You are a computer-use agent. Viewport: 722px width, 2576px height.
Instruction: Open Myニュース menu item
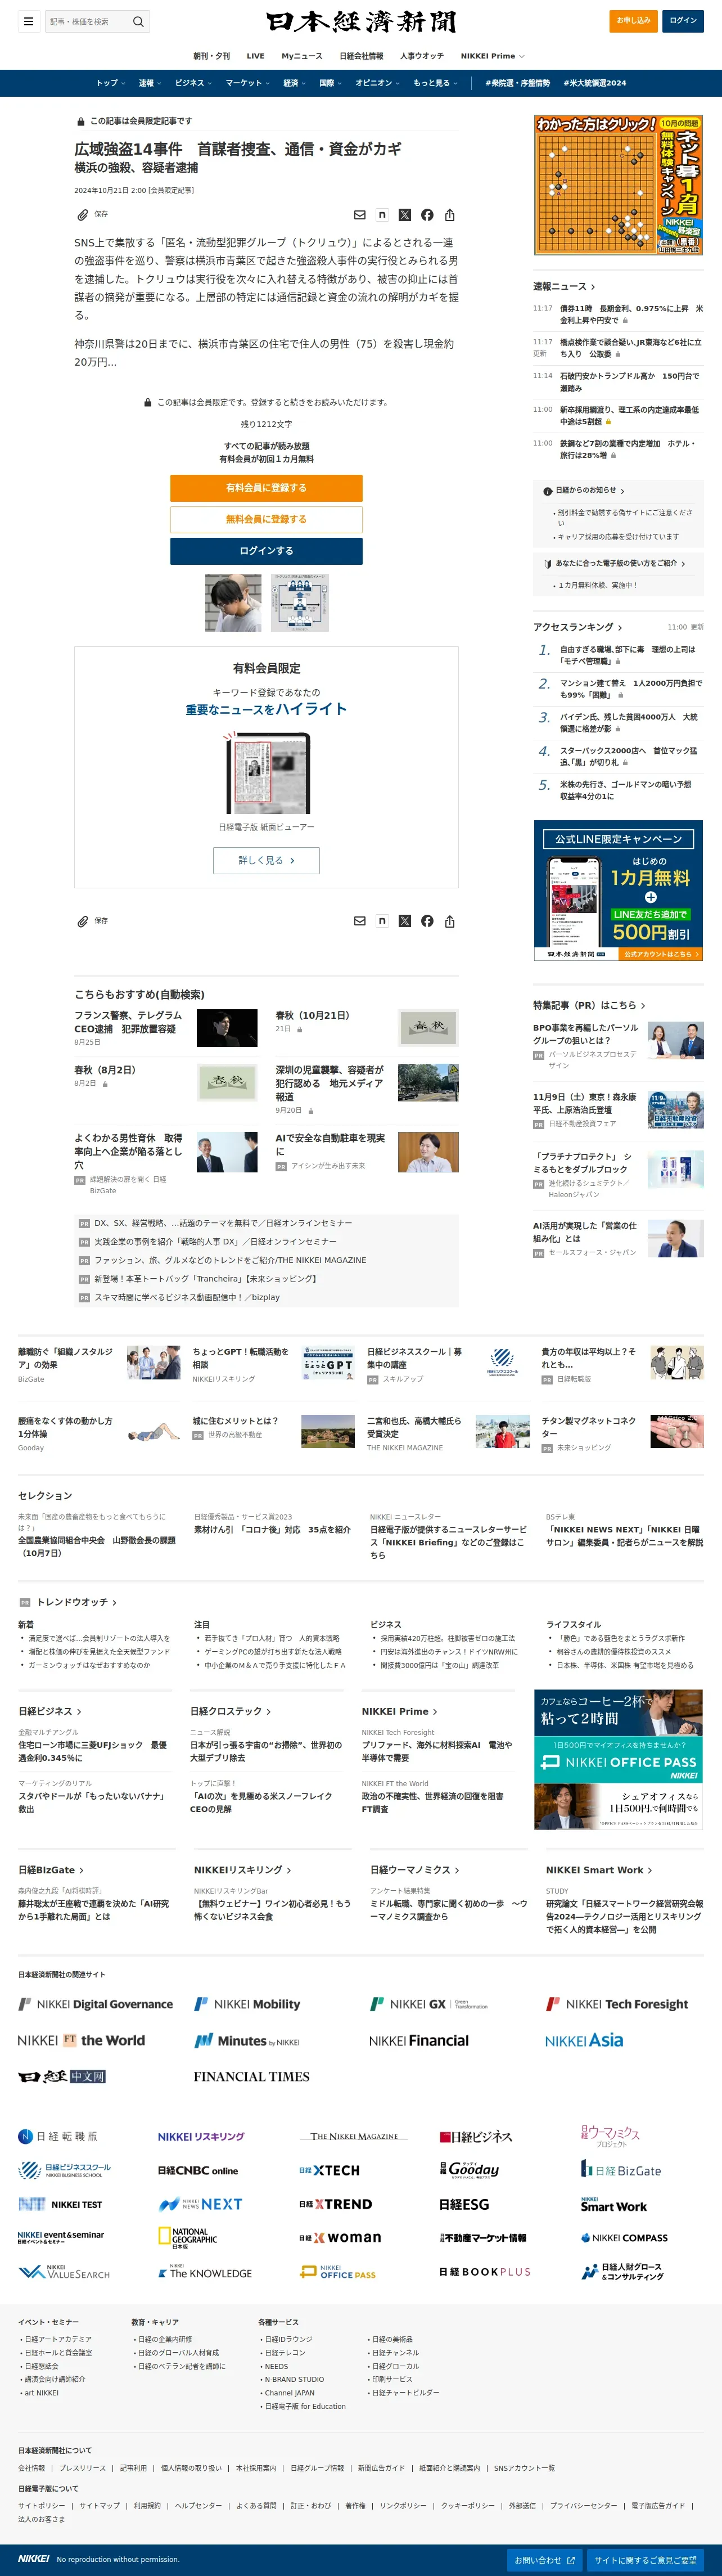tap(302, 56)
